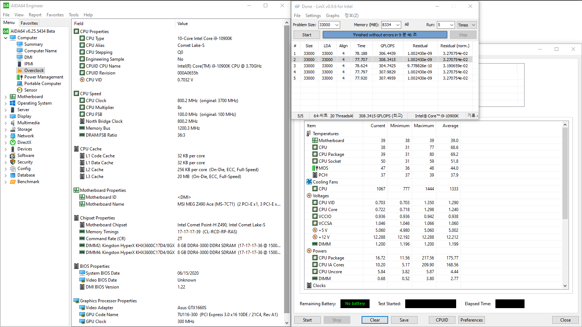Image resolution: width=582 pixels, height=327 pixels.
Task: Click the Summary monitor icon
Action: click(x=20, y=44)
